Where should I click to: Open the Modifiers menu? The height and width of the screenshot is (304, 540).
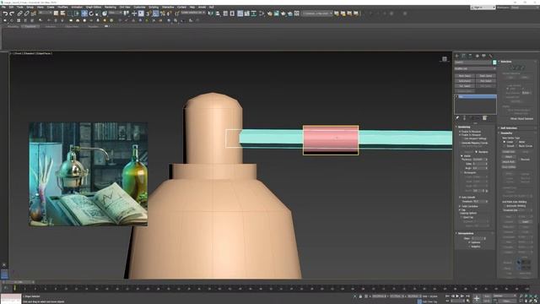62,7
